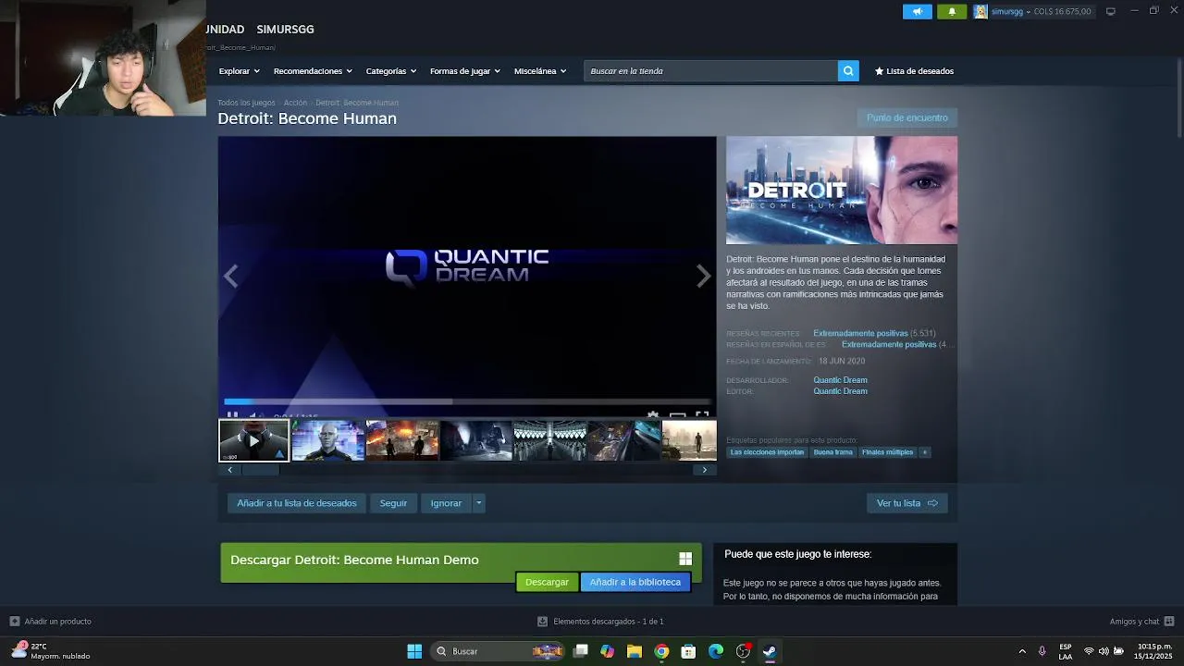Expand the Formas de jugar menu
The height and width of the screenshot is (666, 1184).
click(x=465, y=71)
